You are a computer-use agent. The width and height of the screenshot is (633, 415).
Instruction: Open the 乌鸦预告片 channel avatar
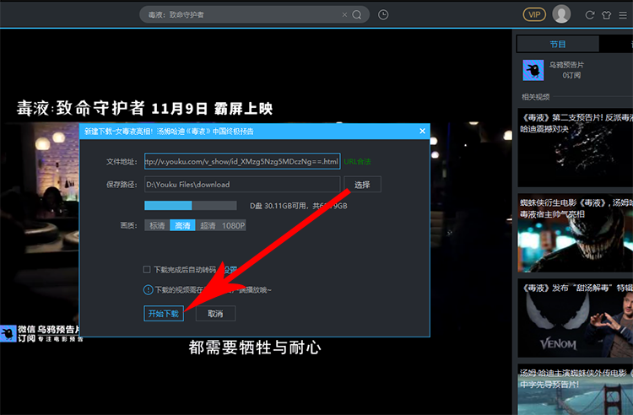[533, 70]
